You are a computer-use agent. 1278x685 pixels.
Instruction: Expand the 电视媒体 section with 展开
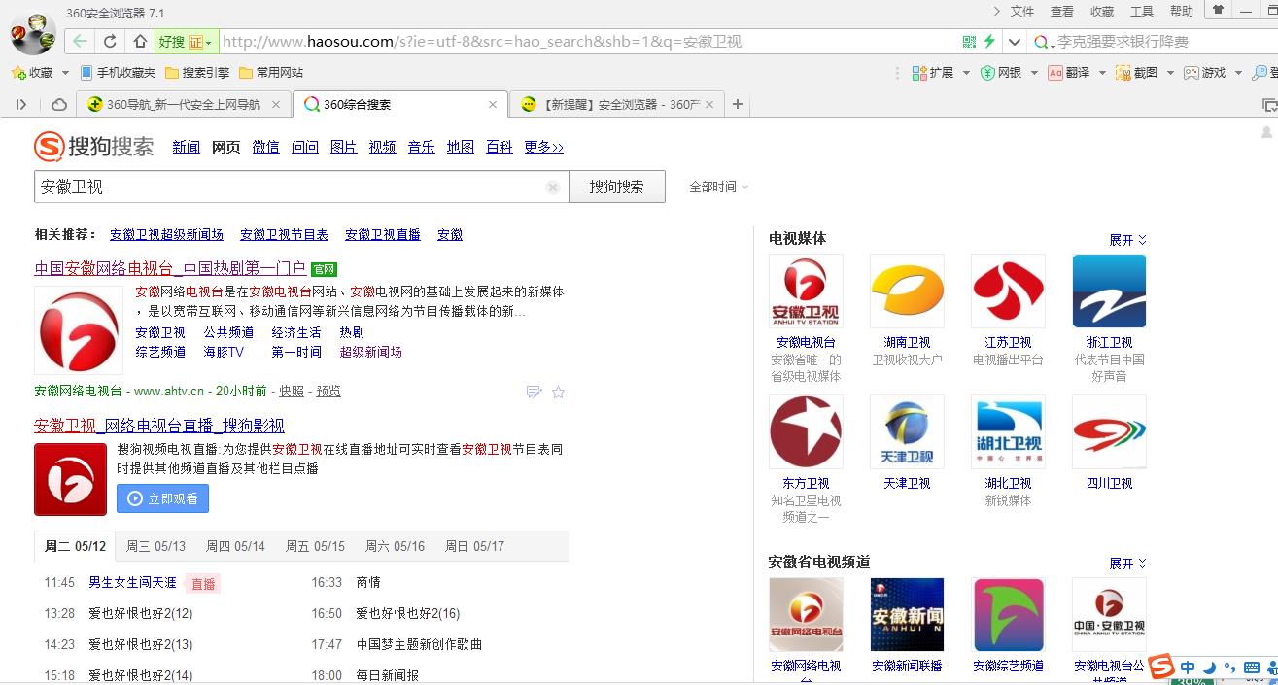[1128, 240]
